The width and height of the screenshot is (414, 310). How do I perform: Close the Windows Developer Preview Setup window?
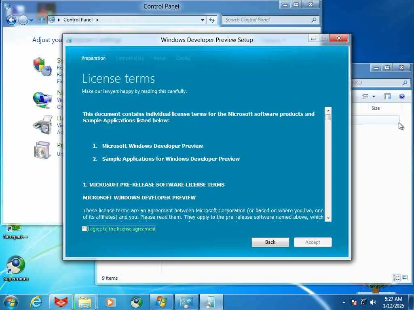point(339,38)
